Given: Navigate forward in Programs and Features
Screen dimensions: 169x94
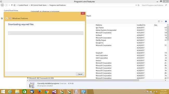Looking at the screenshot, I should (6, 5).
